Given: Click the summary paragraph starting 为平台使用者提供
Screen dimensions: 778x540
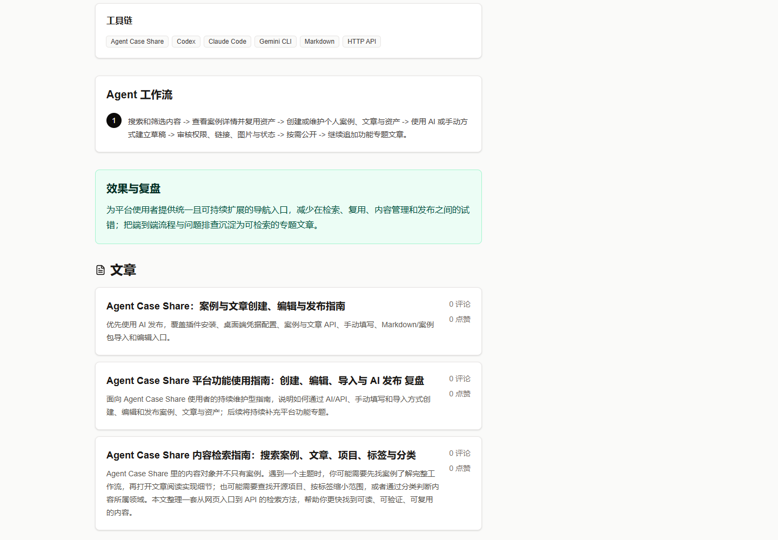Looking at the screenshot, I should point(288,217).
